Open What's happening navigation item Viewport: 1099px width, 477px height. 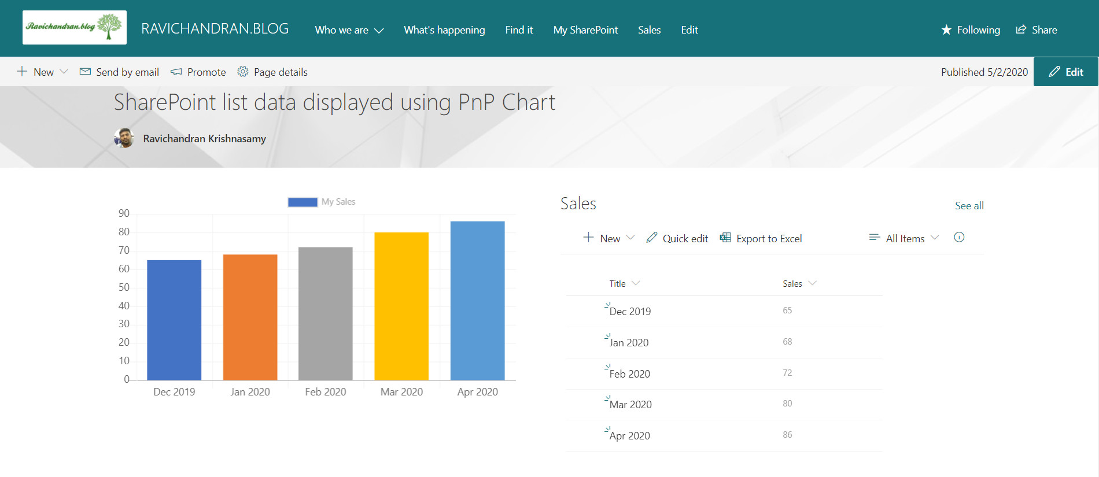pyautogui.click(x=444, y=30)
